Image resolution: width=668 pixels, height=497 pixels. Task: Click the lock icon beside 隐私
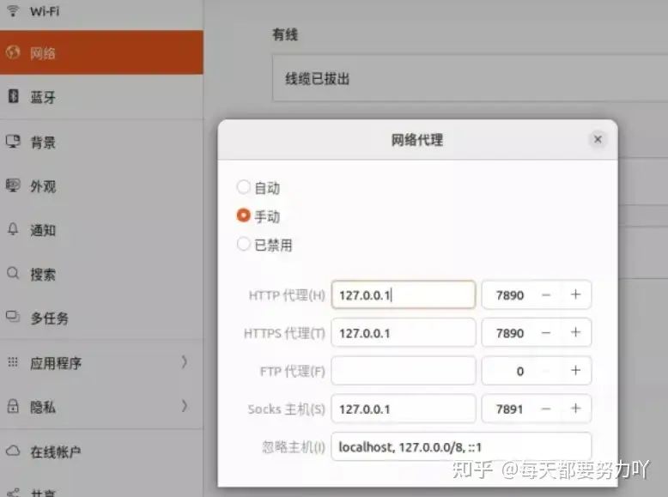(13, 406)
